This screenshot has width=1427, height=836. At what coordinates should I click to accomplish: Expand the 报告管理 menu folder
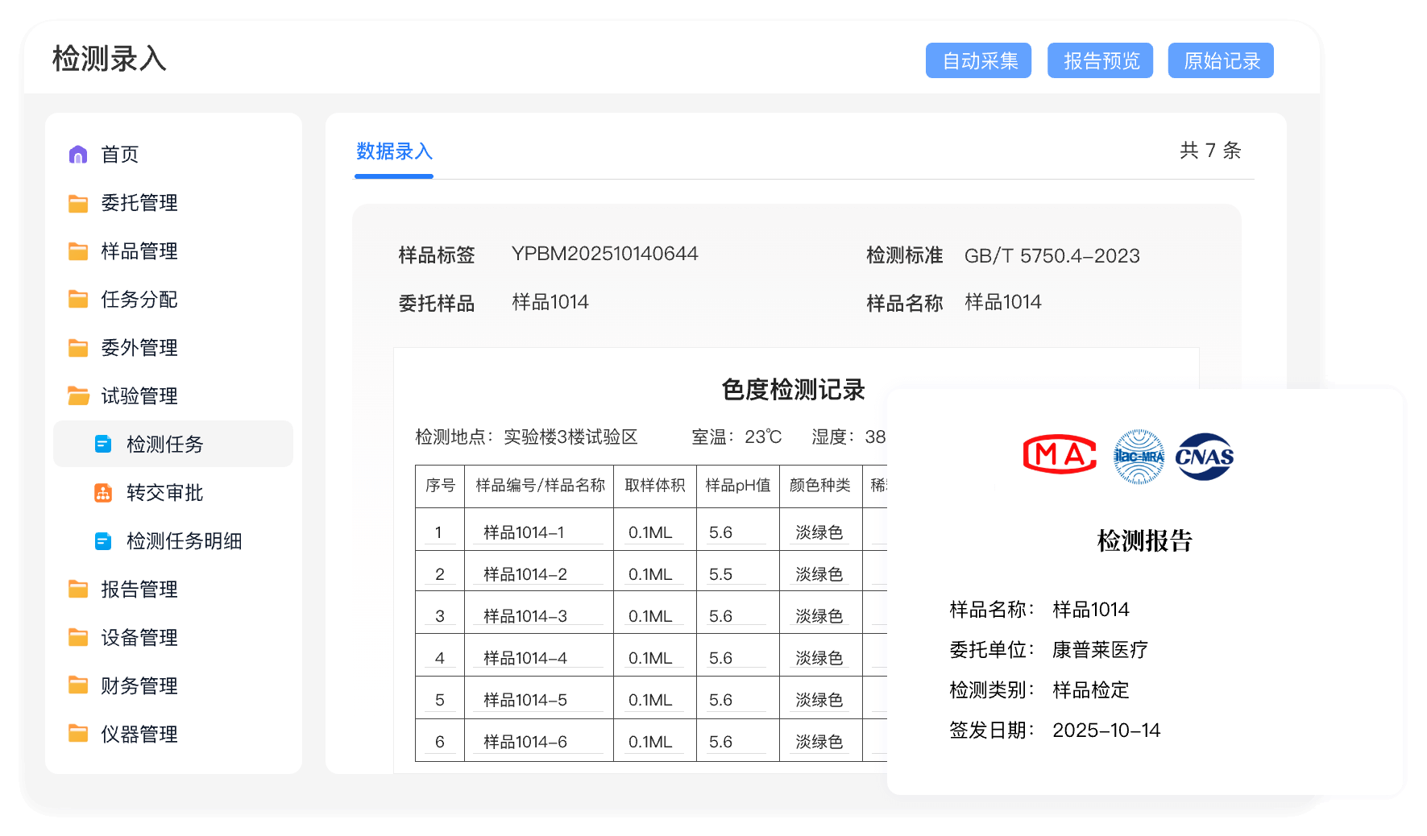(139, 590)
